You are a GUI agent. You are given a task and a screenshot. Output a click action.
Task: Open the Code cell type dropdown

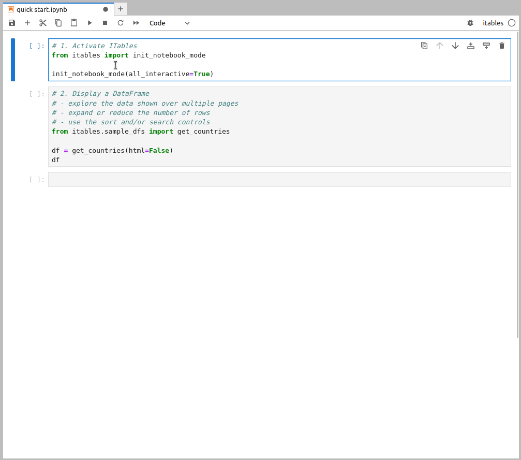pyautogui.click(x=170, y=23)
